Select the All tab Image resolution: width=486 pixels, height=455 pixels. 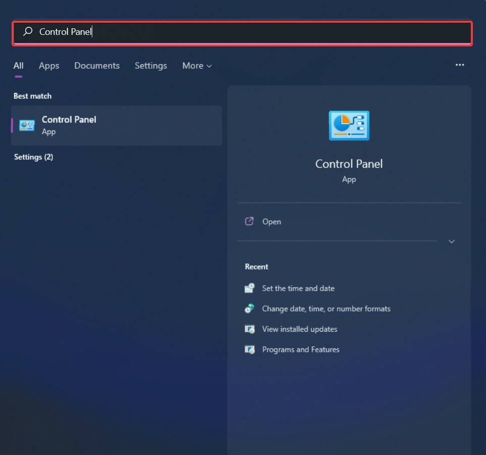click(x=18, y=66)
